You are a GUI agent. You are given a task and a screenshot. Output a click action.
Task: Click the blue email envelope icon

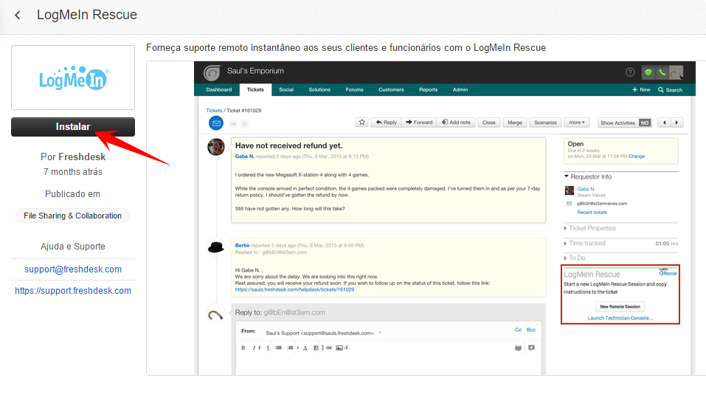[216, 123]
